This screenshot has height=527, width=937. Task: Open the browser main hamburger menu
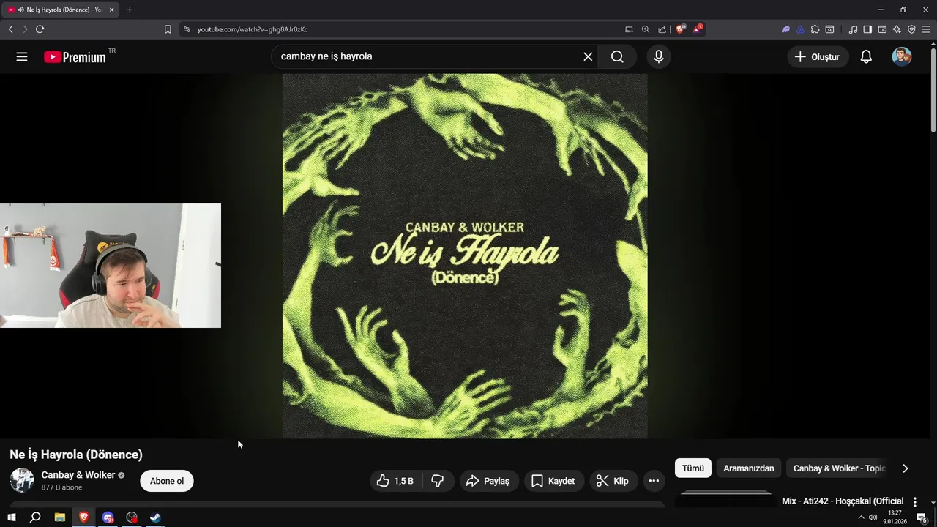point(926,29)
